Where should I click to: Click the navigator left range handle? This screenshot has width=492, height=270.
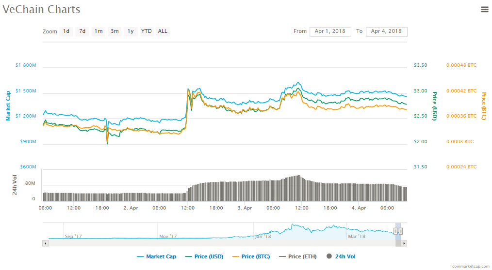(395, 231)
